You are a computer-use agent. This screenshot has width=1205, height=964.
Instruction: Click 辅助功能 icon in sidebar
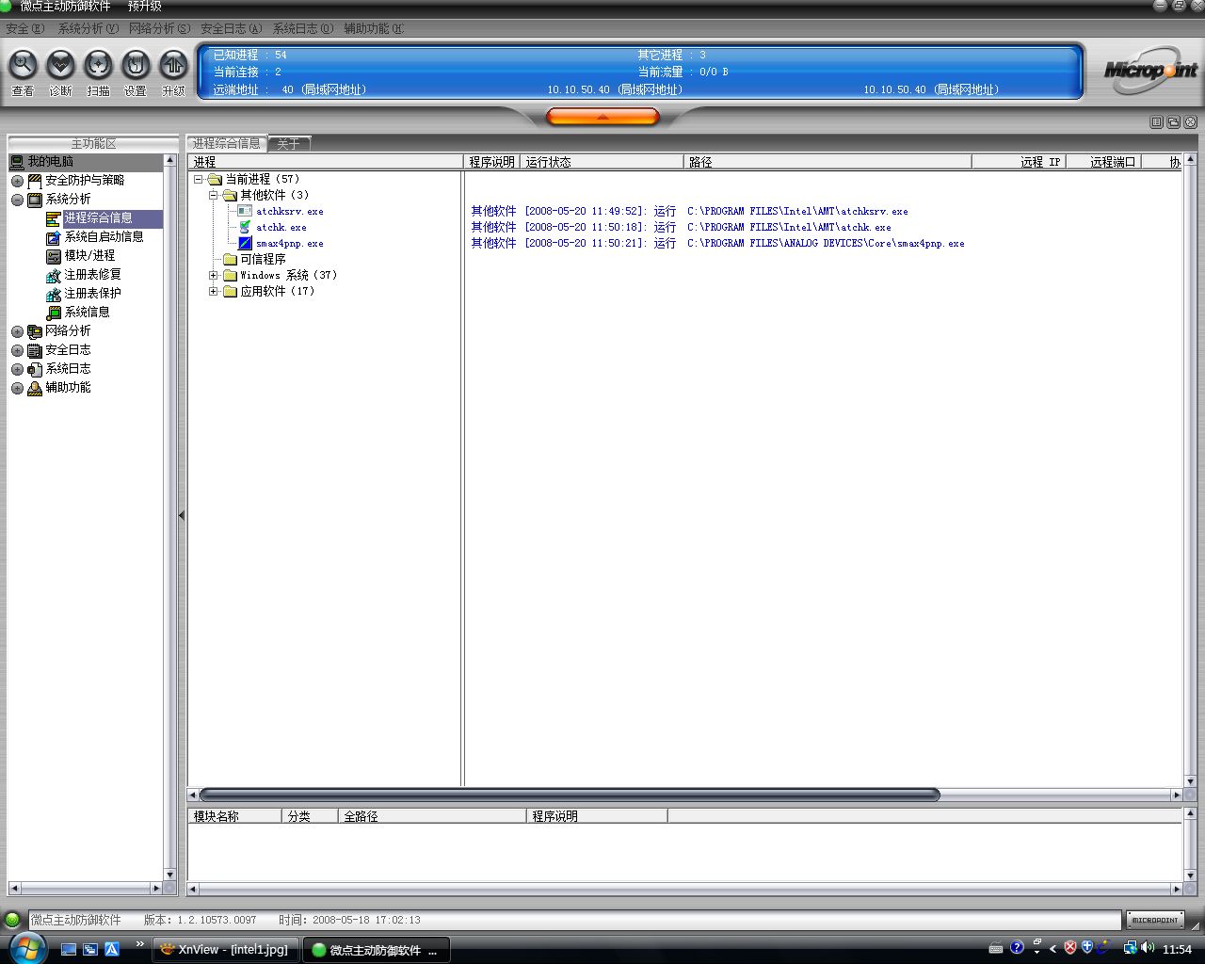pos(35,388)
